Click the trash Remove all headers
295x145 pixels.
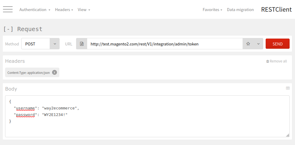coord(276,61)
